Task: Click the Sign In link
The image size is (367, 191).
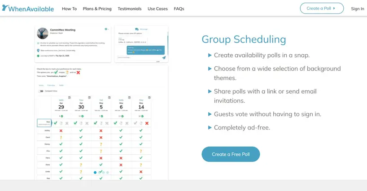Action: coord(358,9)
